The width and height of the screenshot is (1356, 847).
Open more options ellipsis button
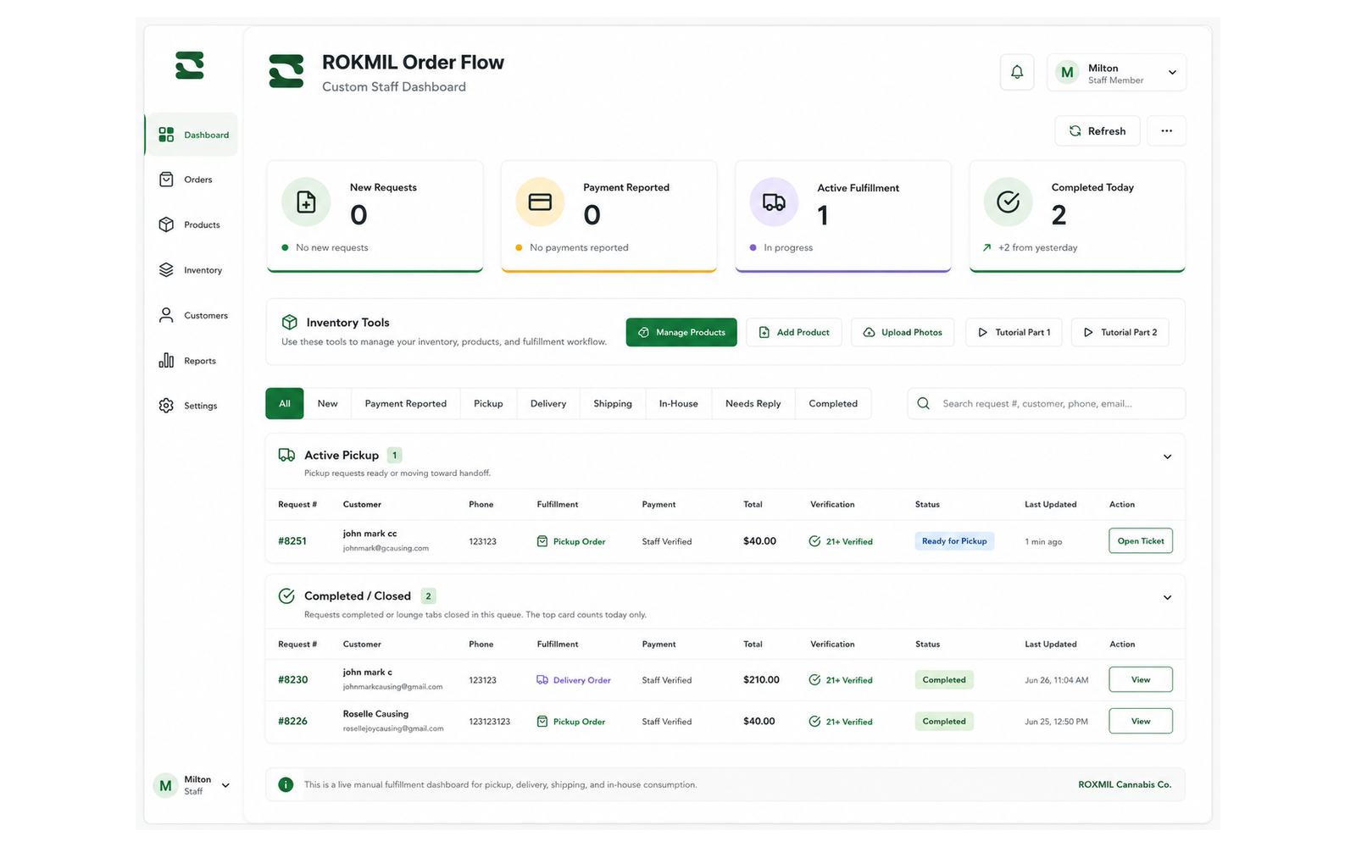click(1167, 130)
